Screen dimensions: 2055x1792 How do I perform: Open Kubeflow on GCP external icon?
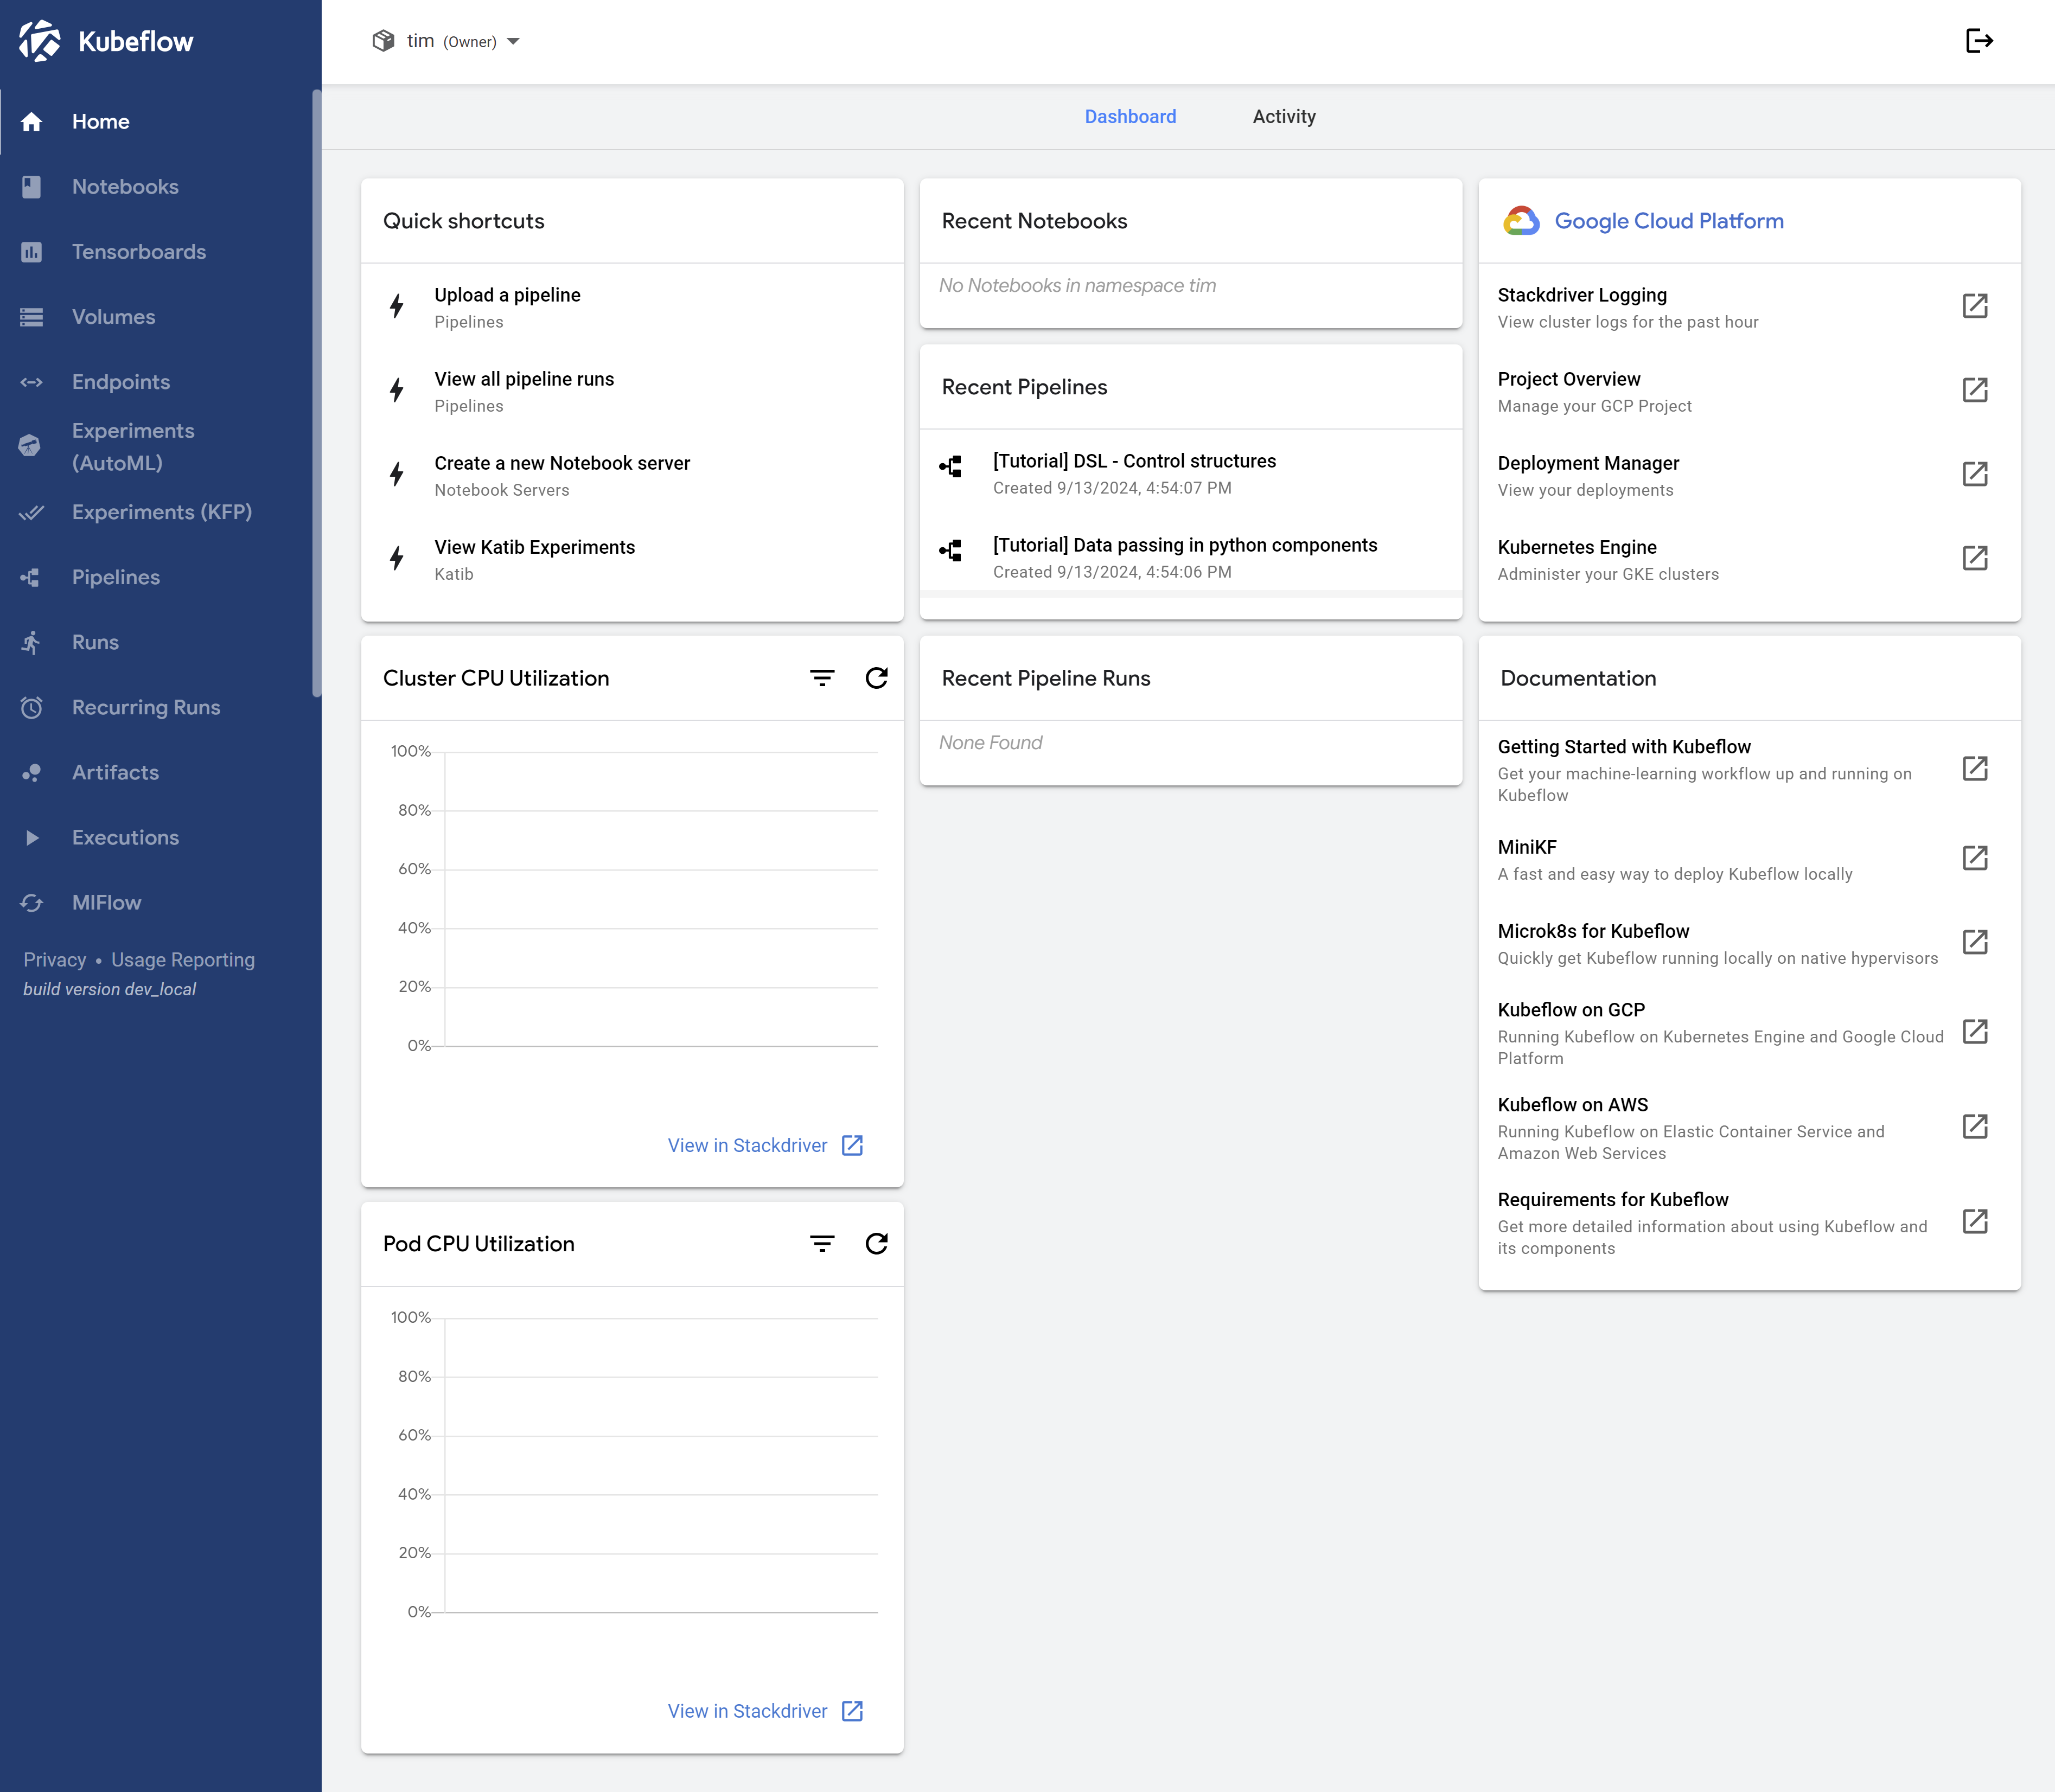click(x=1975, y=1032)
